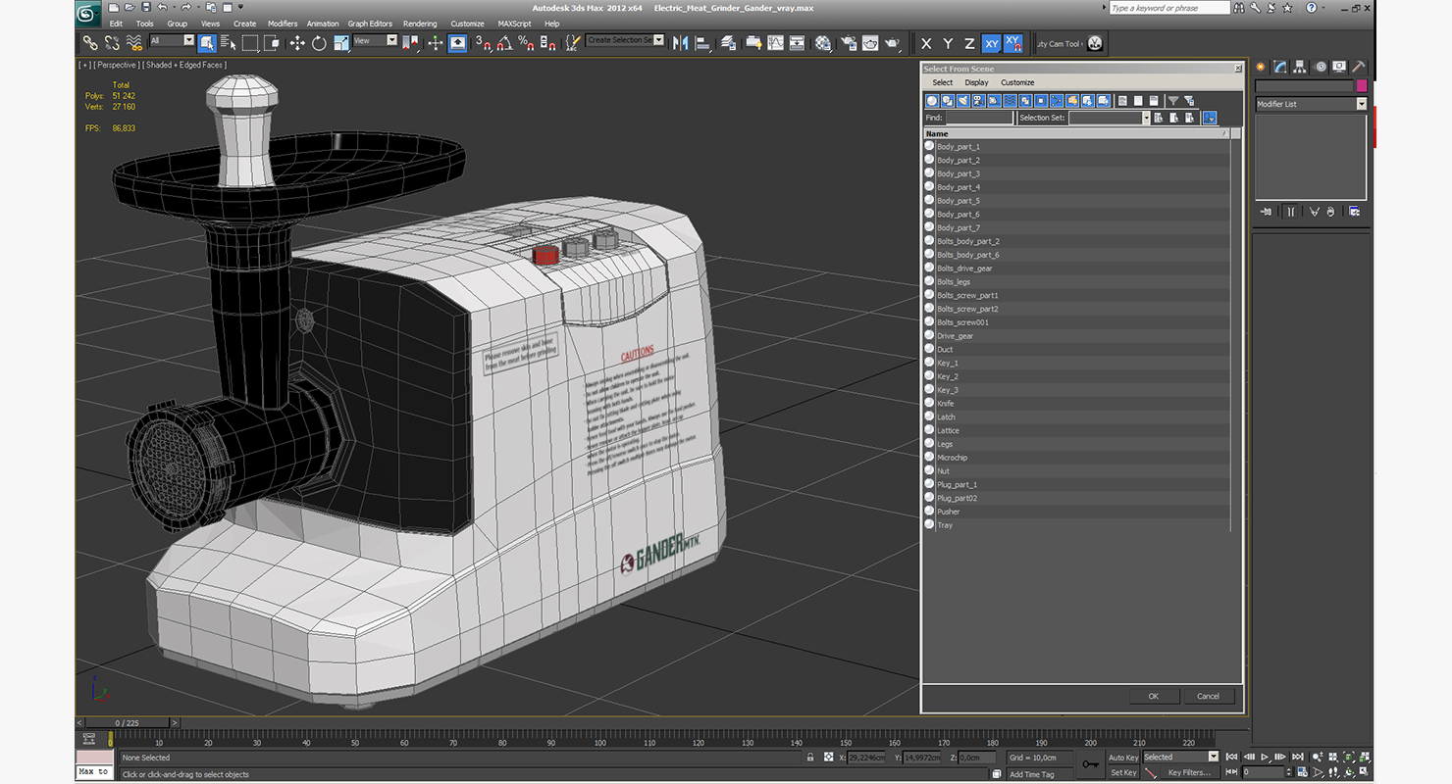This screenshot has height=784, width=1452.
Task: Open Selection Set dropdown in dialog
Action: pyautogui.click(x=1109, y=118)
